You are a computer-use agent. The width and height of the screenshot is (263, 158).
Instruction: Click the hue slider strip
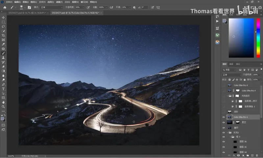(x=258, y=38)
